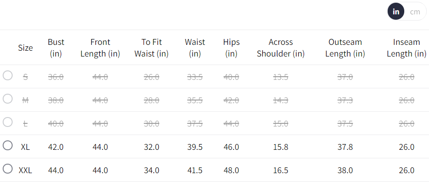Click the disabled M size radio button

(x=8, y=99)
